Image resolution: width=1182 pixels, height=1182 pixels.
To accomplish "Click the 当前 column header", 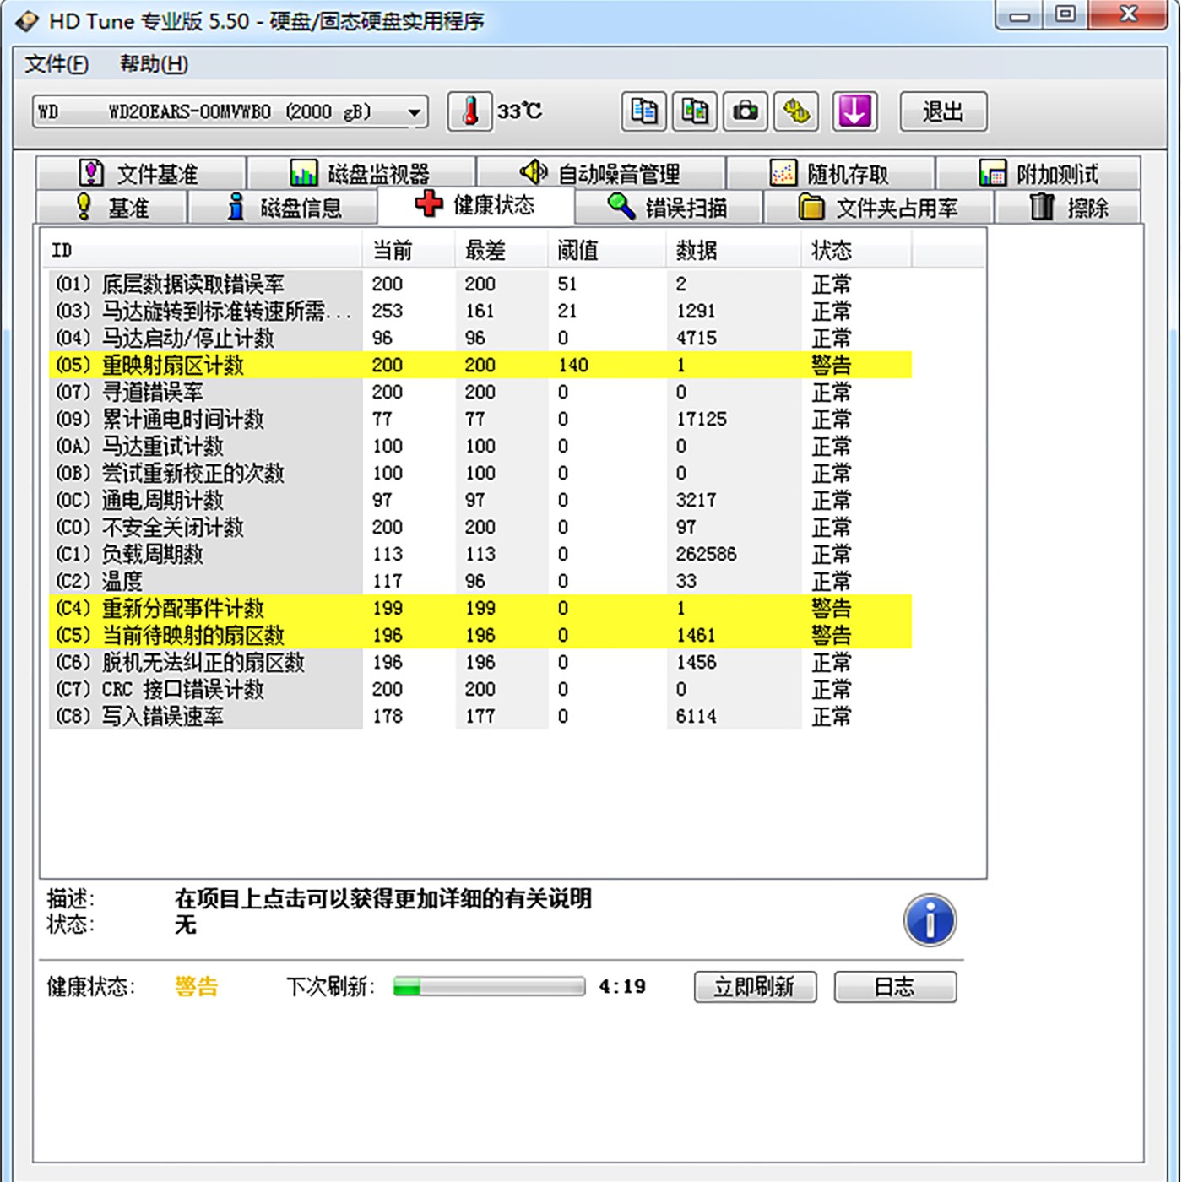I will (x=409, y=250).
